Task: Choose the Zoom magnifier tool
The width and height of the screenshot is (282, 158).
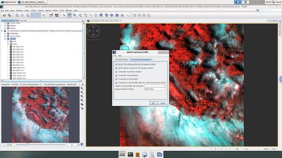Action: point(75,15)
